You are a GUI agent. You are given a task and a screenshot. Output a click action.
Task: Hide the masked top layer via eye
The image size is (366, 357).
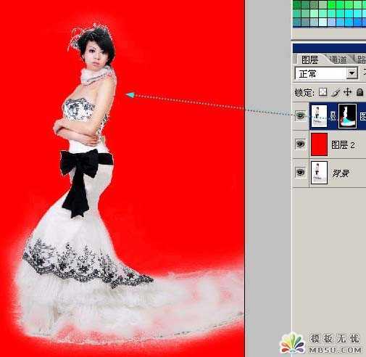[300, 115]
